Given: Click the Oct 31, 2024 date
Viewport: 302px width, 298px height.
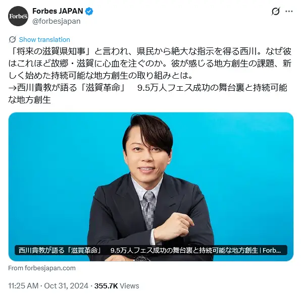Looking at the screenshot, I should [66, 286].
